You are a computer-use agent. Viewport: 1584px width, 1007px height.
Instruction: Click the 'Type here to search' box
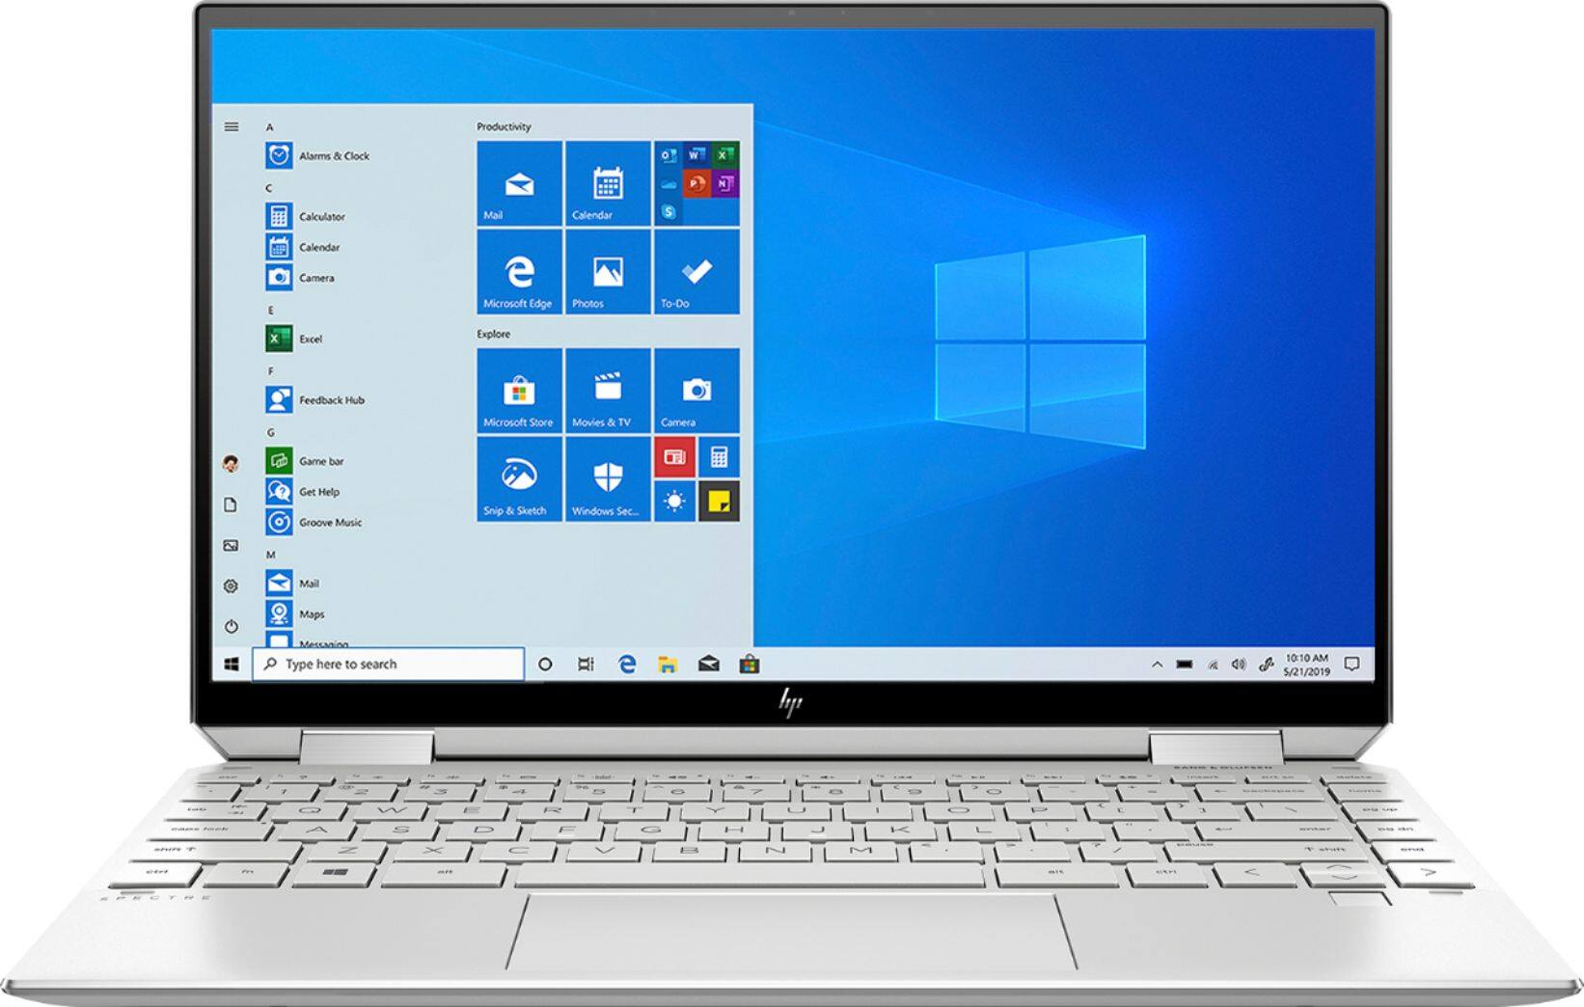389,664
